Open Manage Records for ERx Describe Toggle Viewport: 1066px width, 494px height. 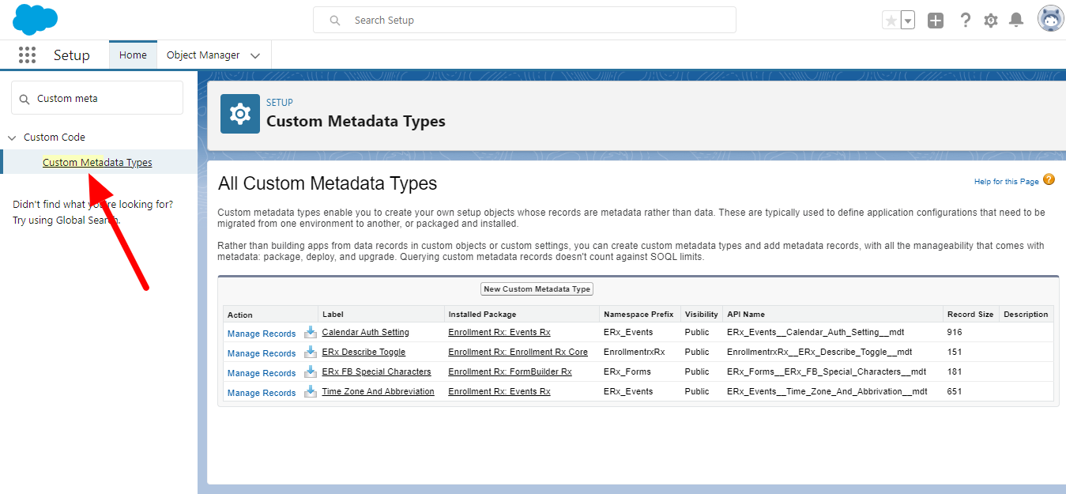coord(262,353)
